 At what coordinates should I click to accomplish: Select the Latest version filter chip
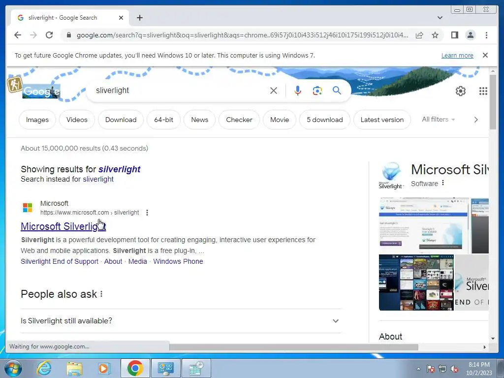point(382,120)
